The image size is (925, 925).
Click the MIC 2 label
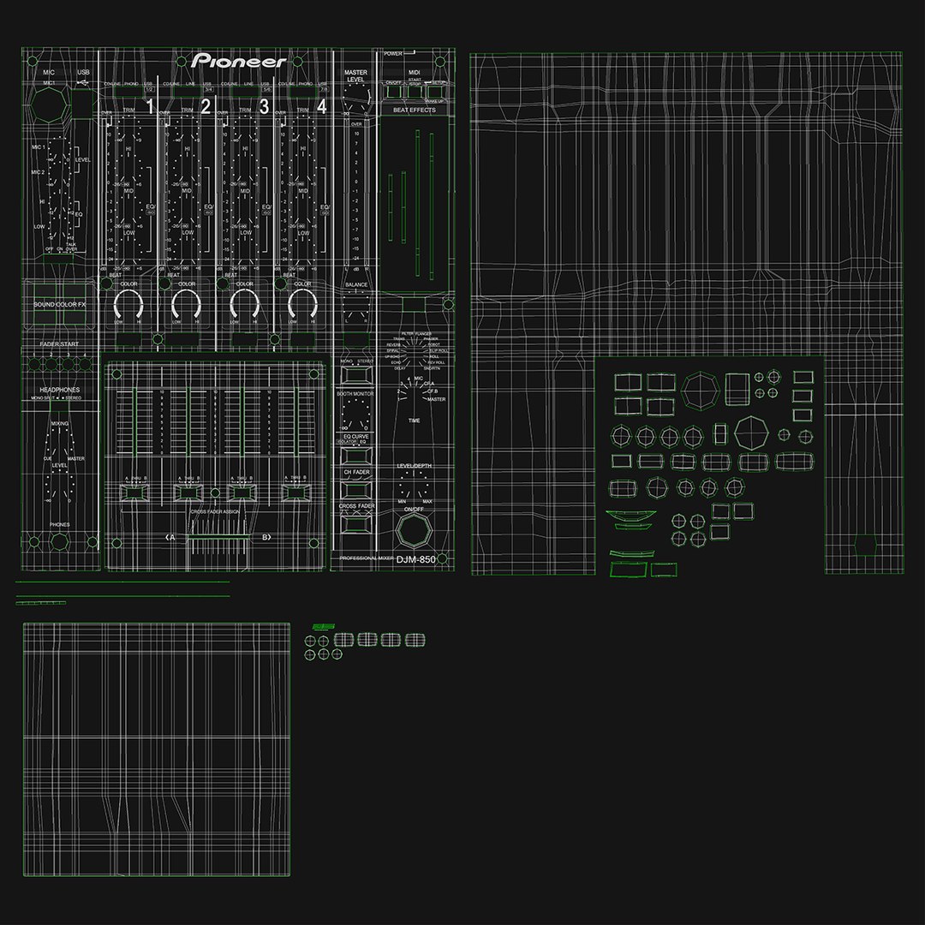pos(38,172)
